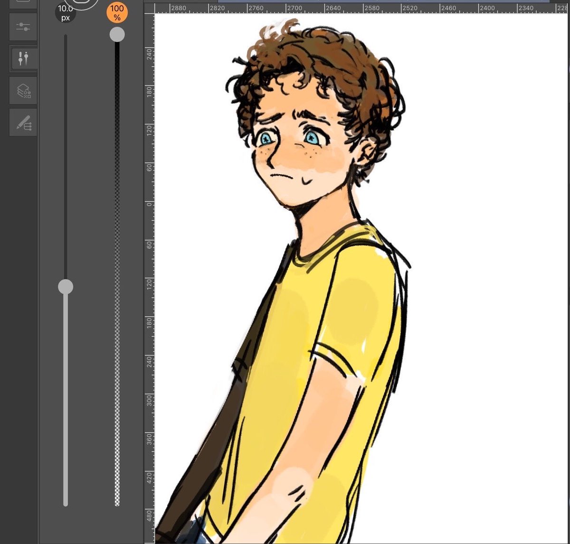Image resolution: width=570 pixels, height=544 pixels.
Task: Click the vertical ruler at 300
Action: tap(149, 400)
